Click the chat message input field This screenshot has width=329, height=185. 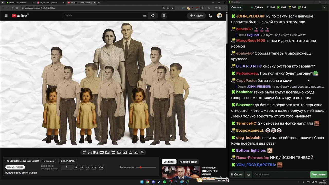tap(281, 174)
